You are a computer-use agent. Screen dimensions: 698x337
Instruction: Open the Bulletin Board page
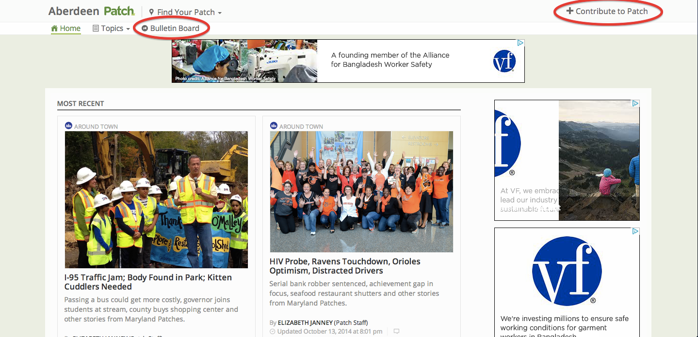click(x=170, y=28)
